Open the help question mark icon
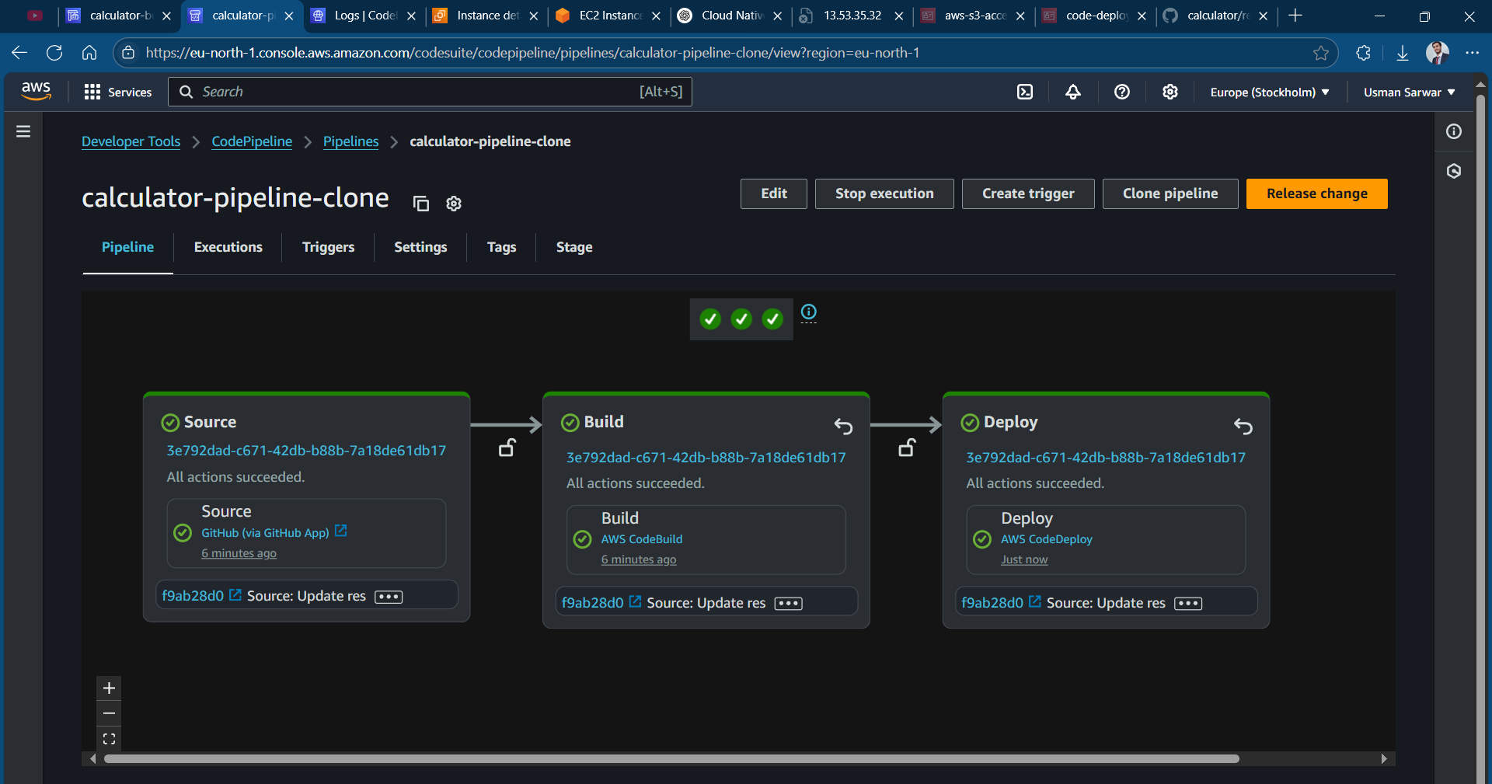Viewport: 1492px width, 784px height. click(x=1121, y=92)
